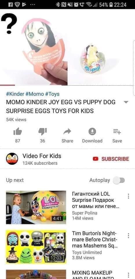Tap the Download icon
Image resolution: width=135 pixels, height=279 pixels.
click(92, 132)
